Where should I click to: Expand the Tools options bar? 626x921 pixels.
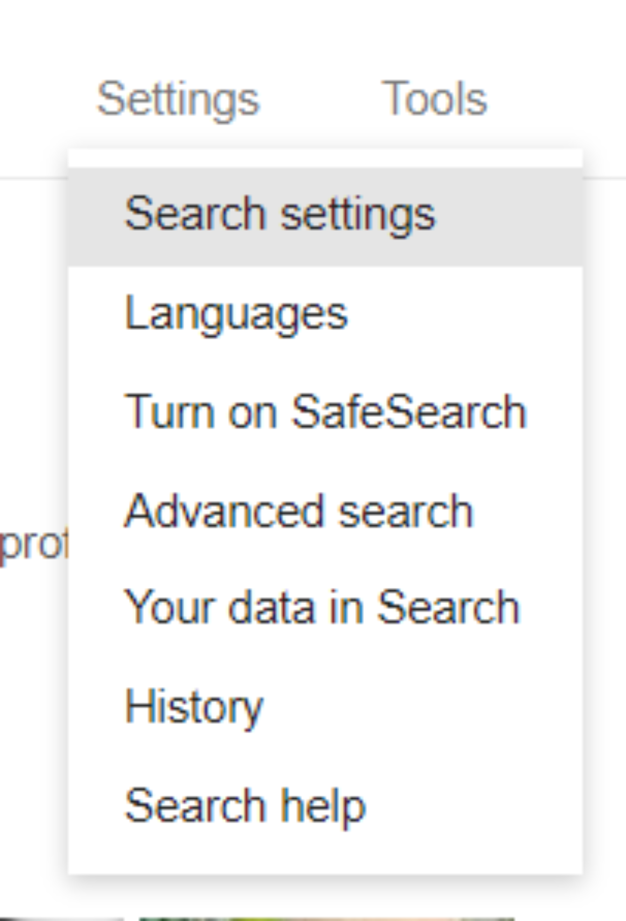coord(434,98)
